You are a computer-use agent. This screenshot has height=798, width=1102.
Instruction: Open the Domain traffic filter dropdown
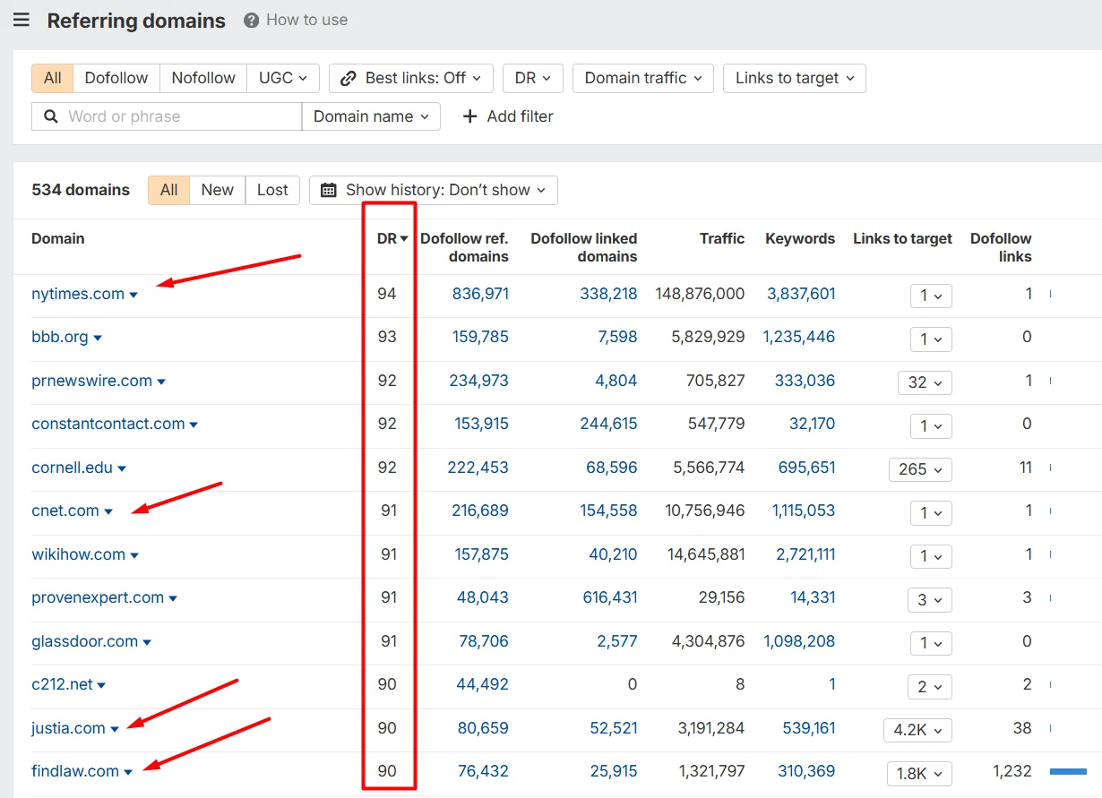click(643, 78)
